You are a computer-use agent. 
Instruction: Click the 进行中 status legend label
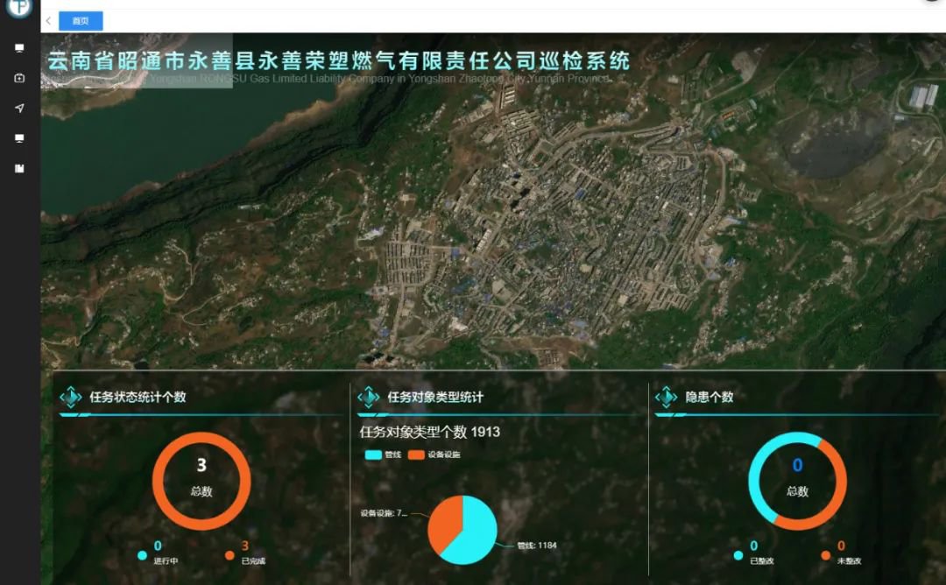click(x=166, y=560)
